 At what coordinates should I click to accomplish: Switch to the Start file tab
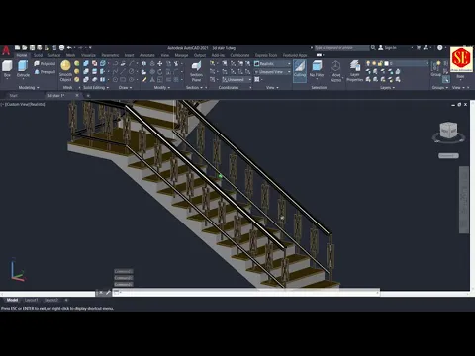14,96
